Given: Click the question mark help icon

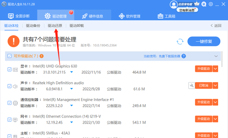Looking at the screenshot, I should (184, 56).
